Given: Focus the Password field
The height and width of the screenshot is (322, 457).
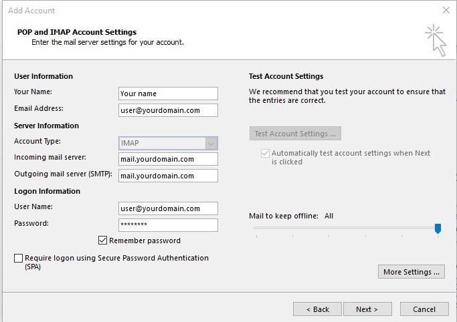Looking at the screenshot, I should 168,225.
